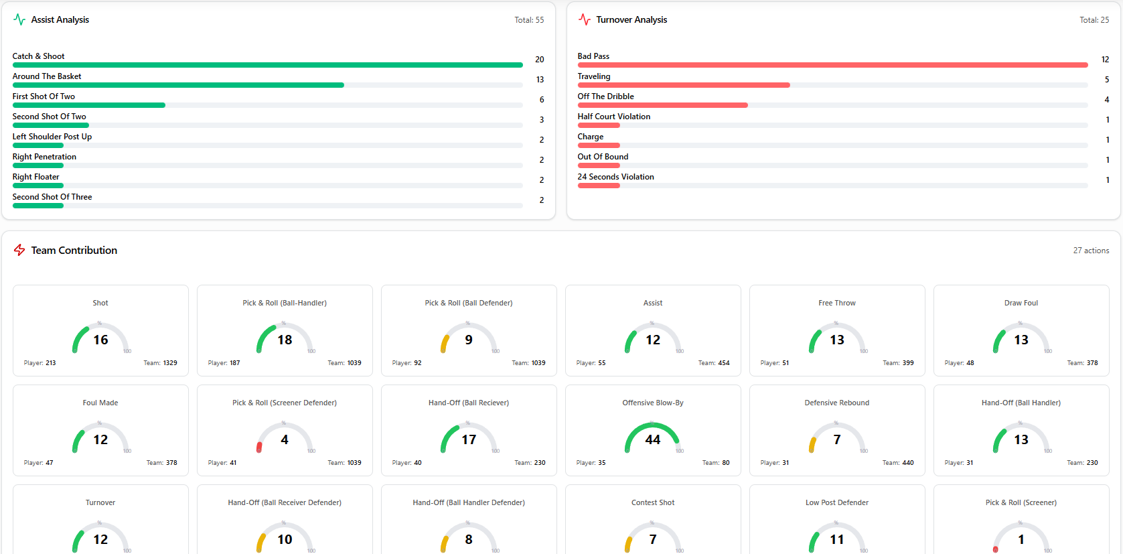Click the 27 actions label
1123x554 pixels.
click(1091, 251)
